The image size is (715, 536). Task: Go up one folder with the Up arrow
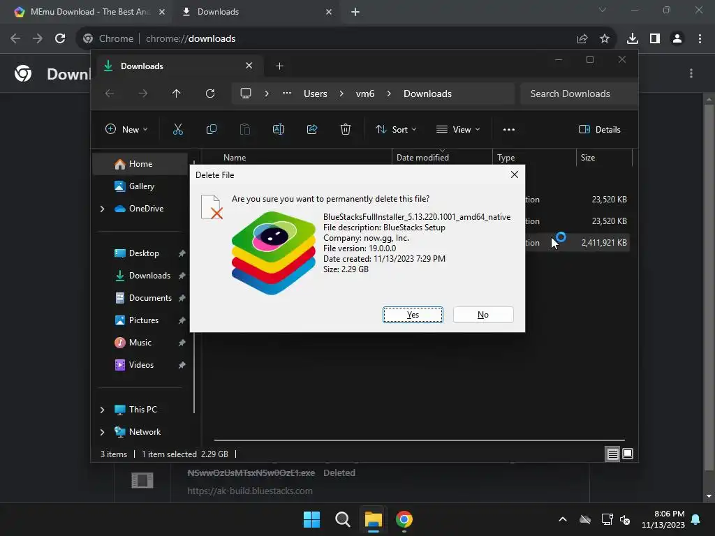pos(177,94)
